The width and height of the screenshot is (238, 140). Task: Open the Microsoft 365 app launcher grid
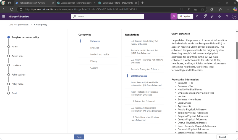[4, 16]
